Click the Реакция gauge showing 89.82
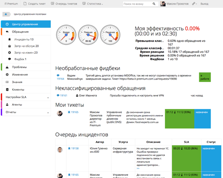223x178 pixels. click(88, 35)
